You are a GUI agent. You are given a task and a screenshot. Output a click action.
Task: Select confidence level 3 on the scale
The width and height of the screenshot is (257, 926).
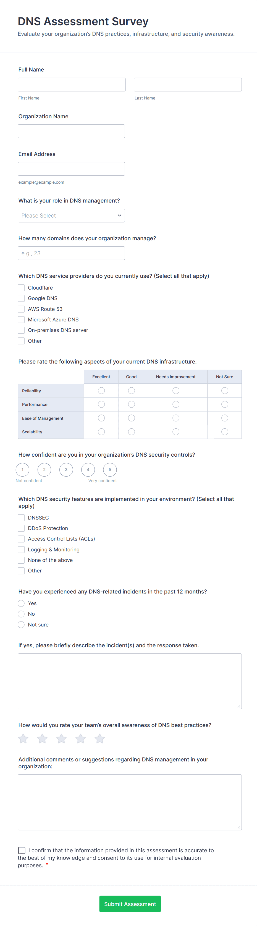pos(66,470)
